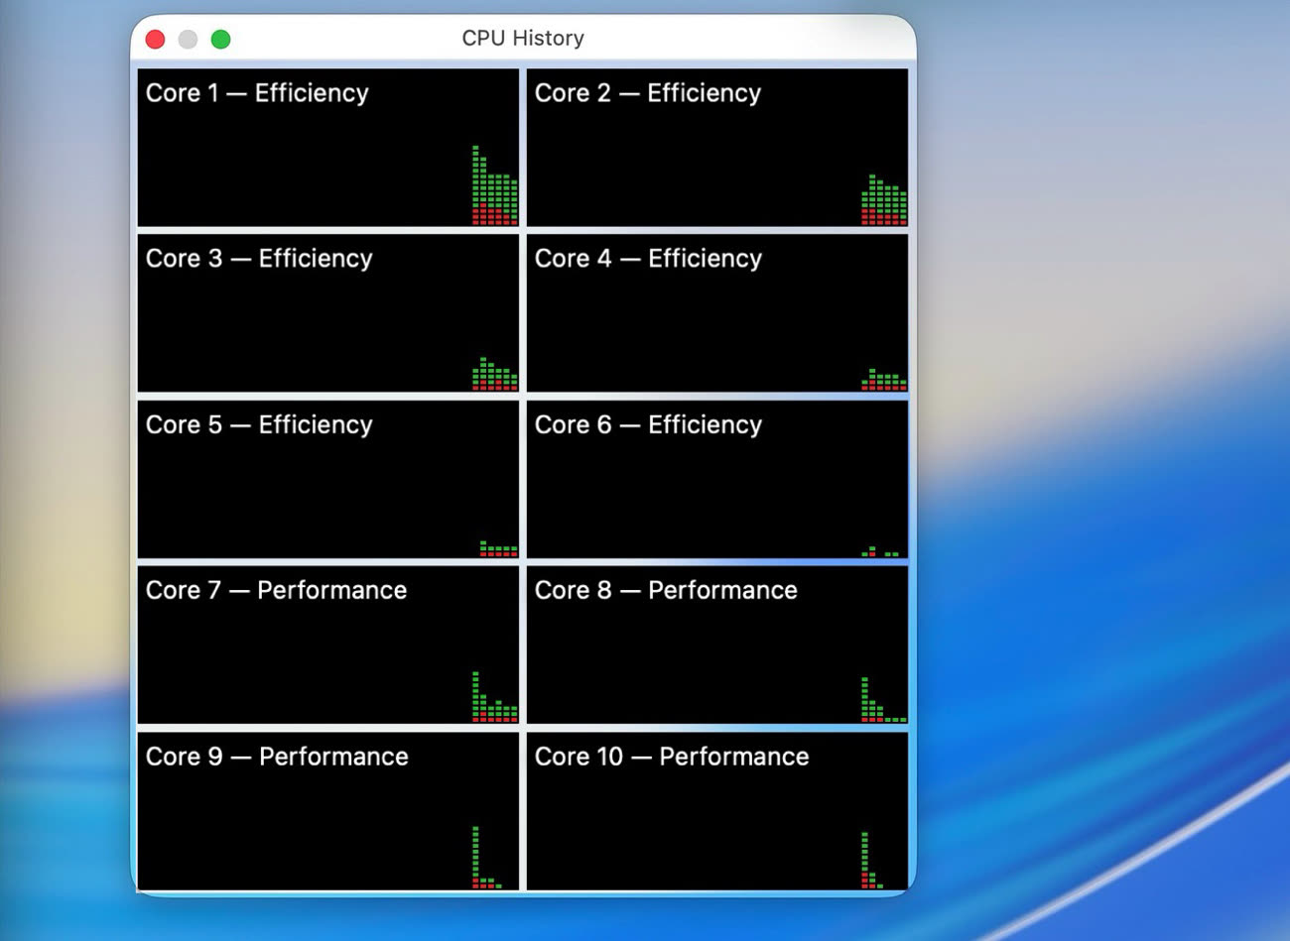Select the Core 10 — Performance label
This screenshot has width=1290, height=941.
(672, 758)
